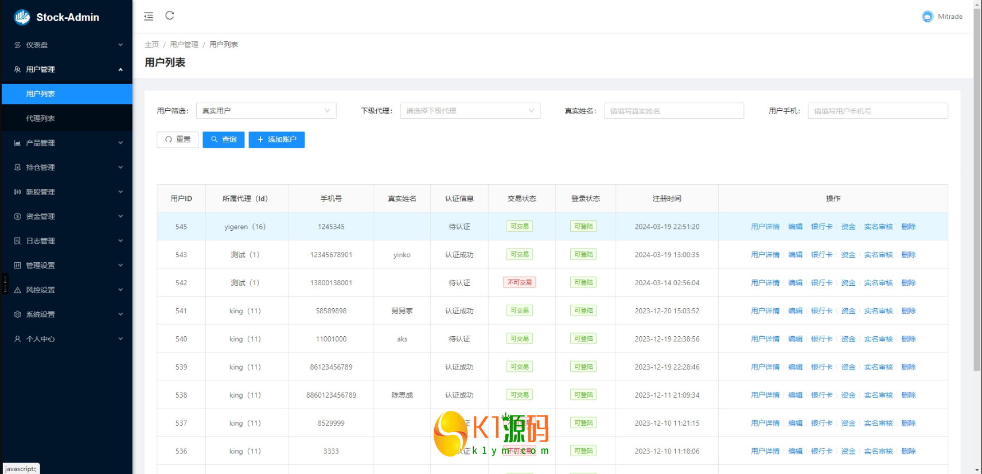The height and width of the screenshot is (474, 982).
Task: Click the 添加账户 button
Action: tap(276, 139)
